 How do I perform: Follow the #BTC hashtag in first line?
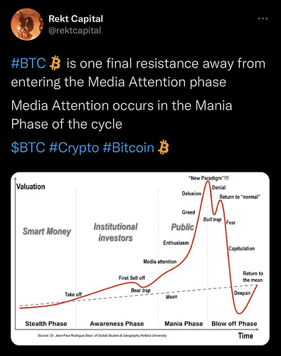click(28, 63)
